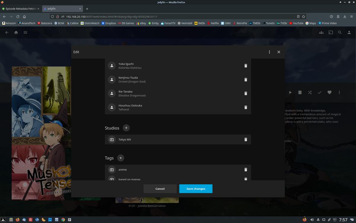Select Houchuu Ootsuka person row
Image resolution: width=356 pixels, height=223 pixels.
[x=178, y=107]
